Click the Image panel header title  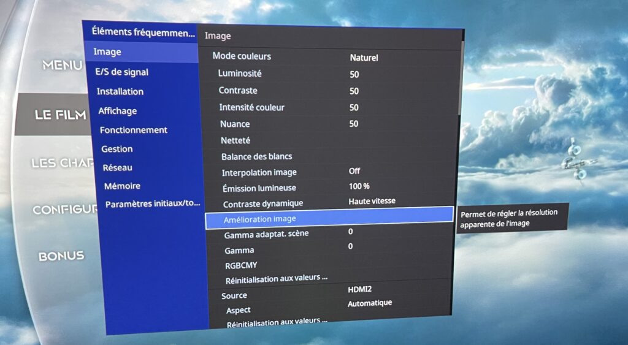coord(218,36)
